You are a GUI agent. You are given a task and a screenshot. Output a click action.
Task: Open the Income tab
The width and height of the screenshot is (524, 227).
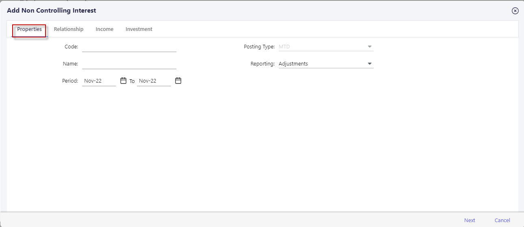(104, 29)
